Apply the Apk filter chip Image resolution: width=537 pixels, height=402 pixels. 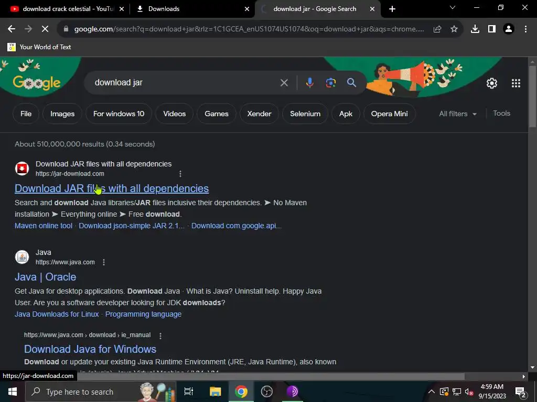346,114
